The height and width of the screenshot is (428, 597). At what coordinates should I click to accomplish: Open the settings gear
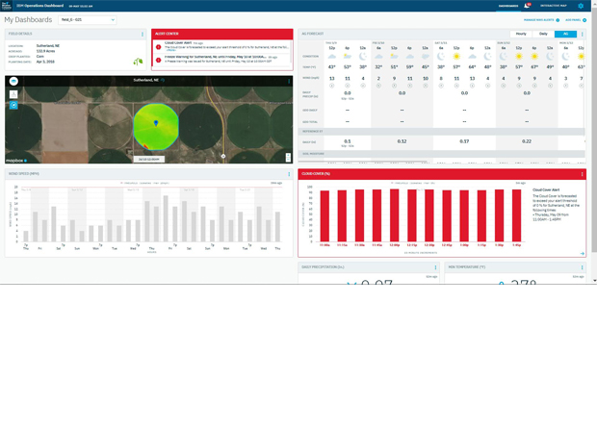581,6
